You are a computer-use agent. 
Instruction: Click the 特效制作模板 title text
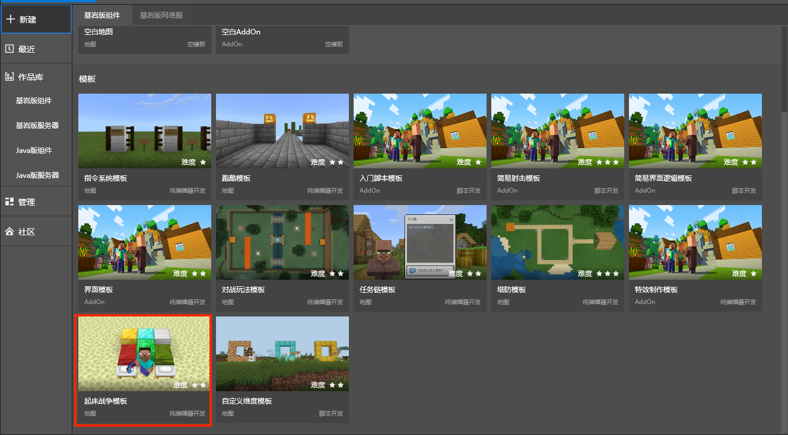click(x=656, y=290)
